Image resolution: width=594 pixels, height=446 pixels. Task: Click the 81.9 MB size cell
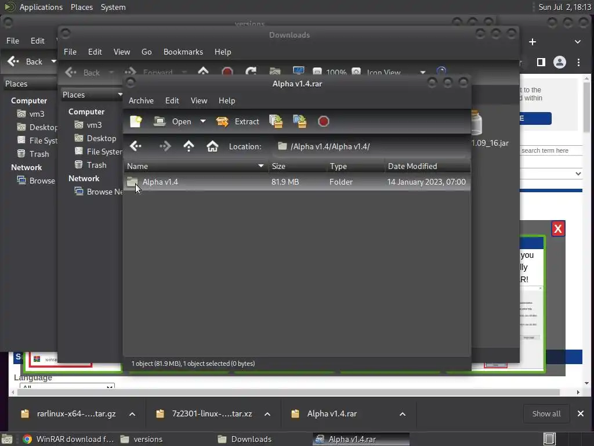coord(285,182)
